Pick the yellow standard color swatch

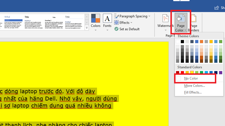[x=192, y=73]
